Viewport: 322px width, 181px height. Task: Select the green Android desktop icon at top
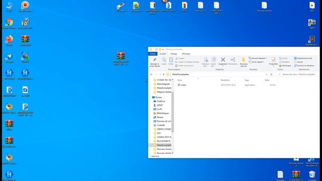(136, 7)
